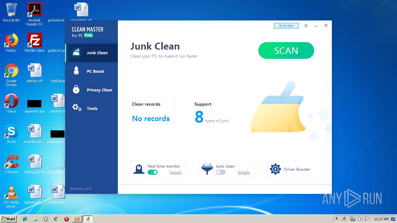
Task: Open Windows Media Player from the taskbar
Action: point(46,219)
